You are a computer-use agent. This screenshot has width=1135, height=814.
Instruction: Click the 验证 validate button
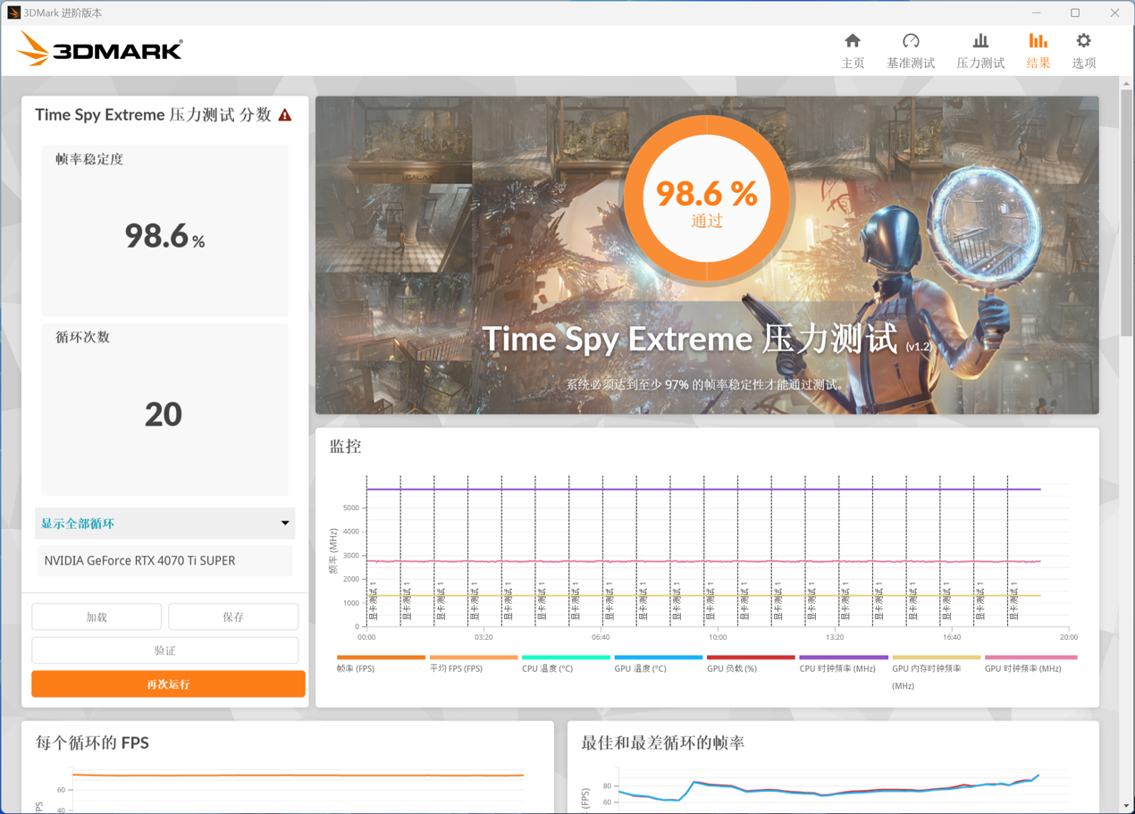(164, 650)
